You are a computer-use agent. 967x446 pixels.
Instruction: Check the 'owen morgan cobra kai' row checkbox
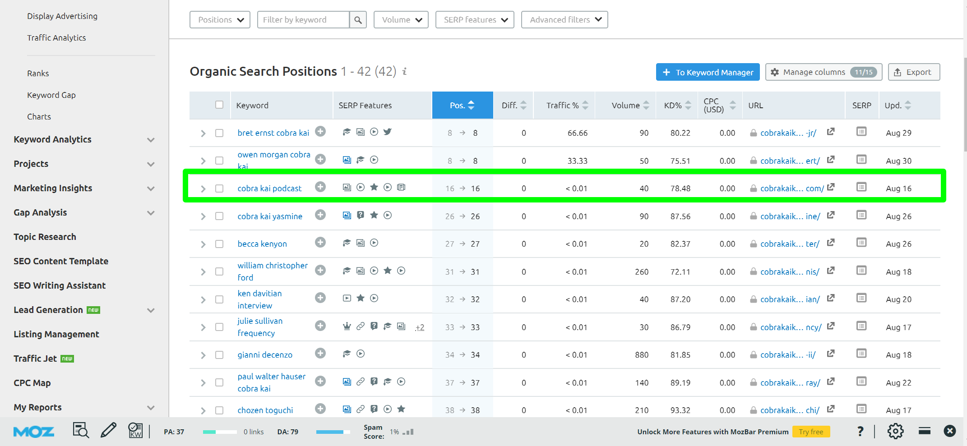tap(219, 161)
